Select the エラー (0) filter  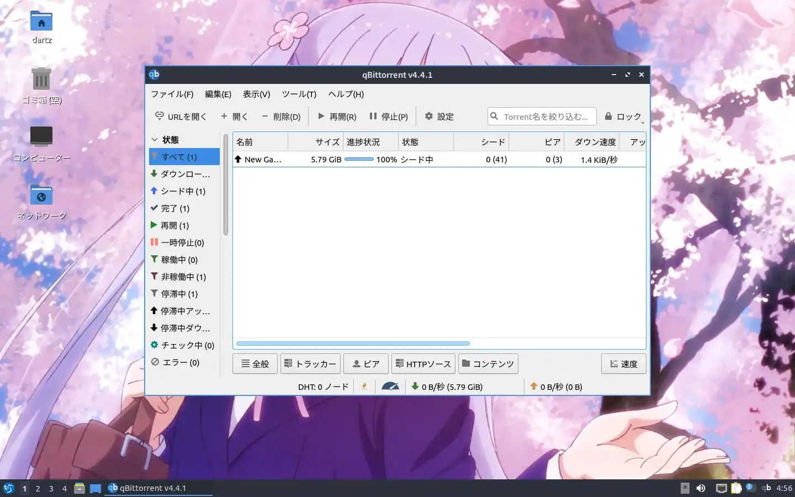tap(184, 362)
